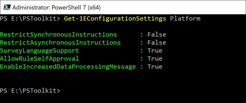Select the RestrictAsynchronousInstructions setting name
Image resolution: width=246 pixels, height=103 pixels.
click(60, 43)
